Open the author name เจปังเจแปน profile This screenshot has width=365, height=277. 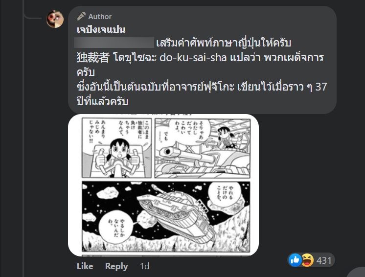(x=101, y=29)
